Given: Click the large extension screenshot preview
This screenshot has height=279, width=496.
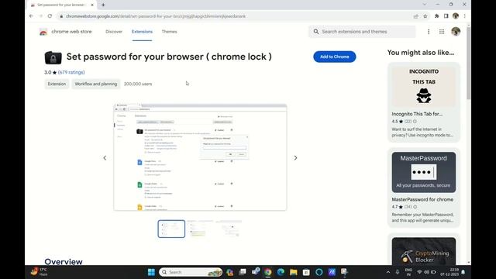Looking at the screenshot, I should 200,157.
